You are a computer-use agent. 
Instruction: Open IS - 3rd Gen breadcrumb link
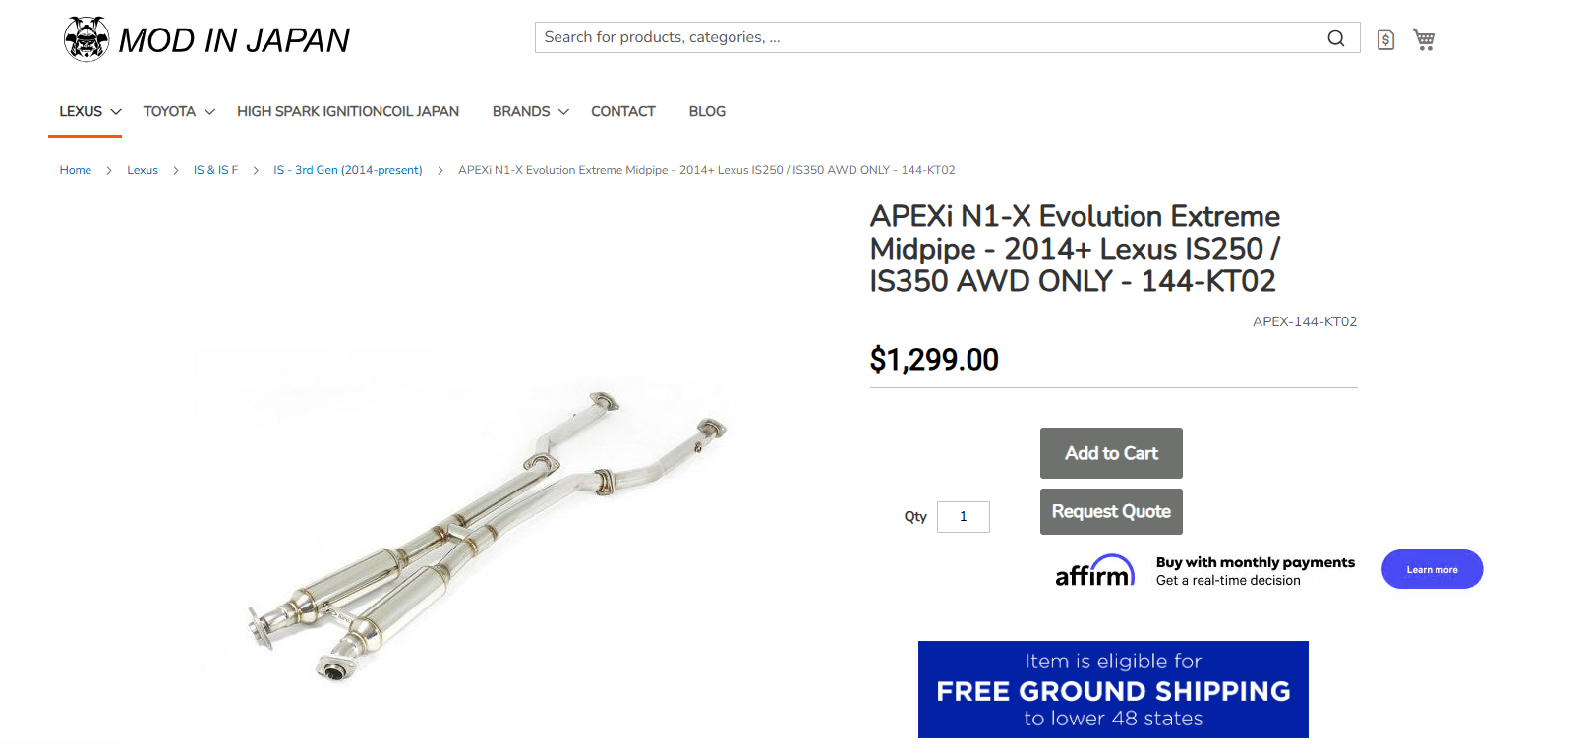pos(348,170)
